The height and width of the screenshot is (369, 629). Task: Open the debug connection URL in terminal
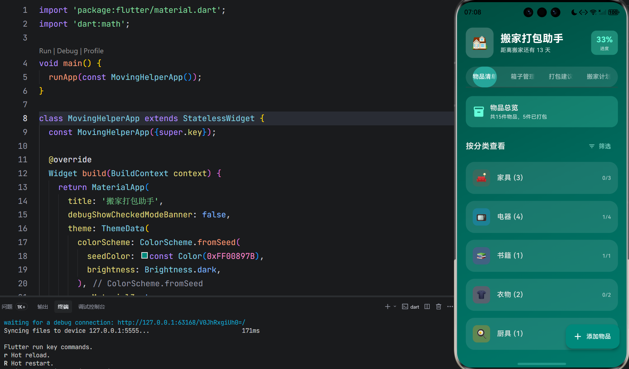tap(181, 322)
